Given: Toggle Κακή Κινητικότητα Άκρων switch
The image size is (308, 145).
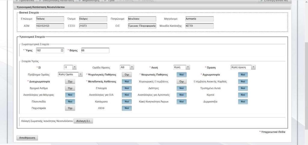Looking at the screenshot, I should point(181,102).
